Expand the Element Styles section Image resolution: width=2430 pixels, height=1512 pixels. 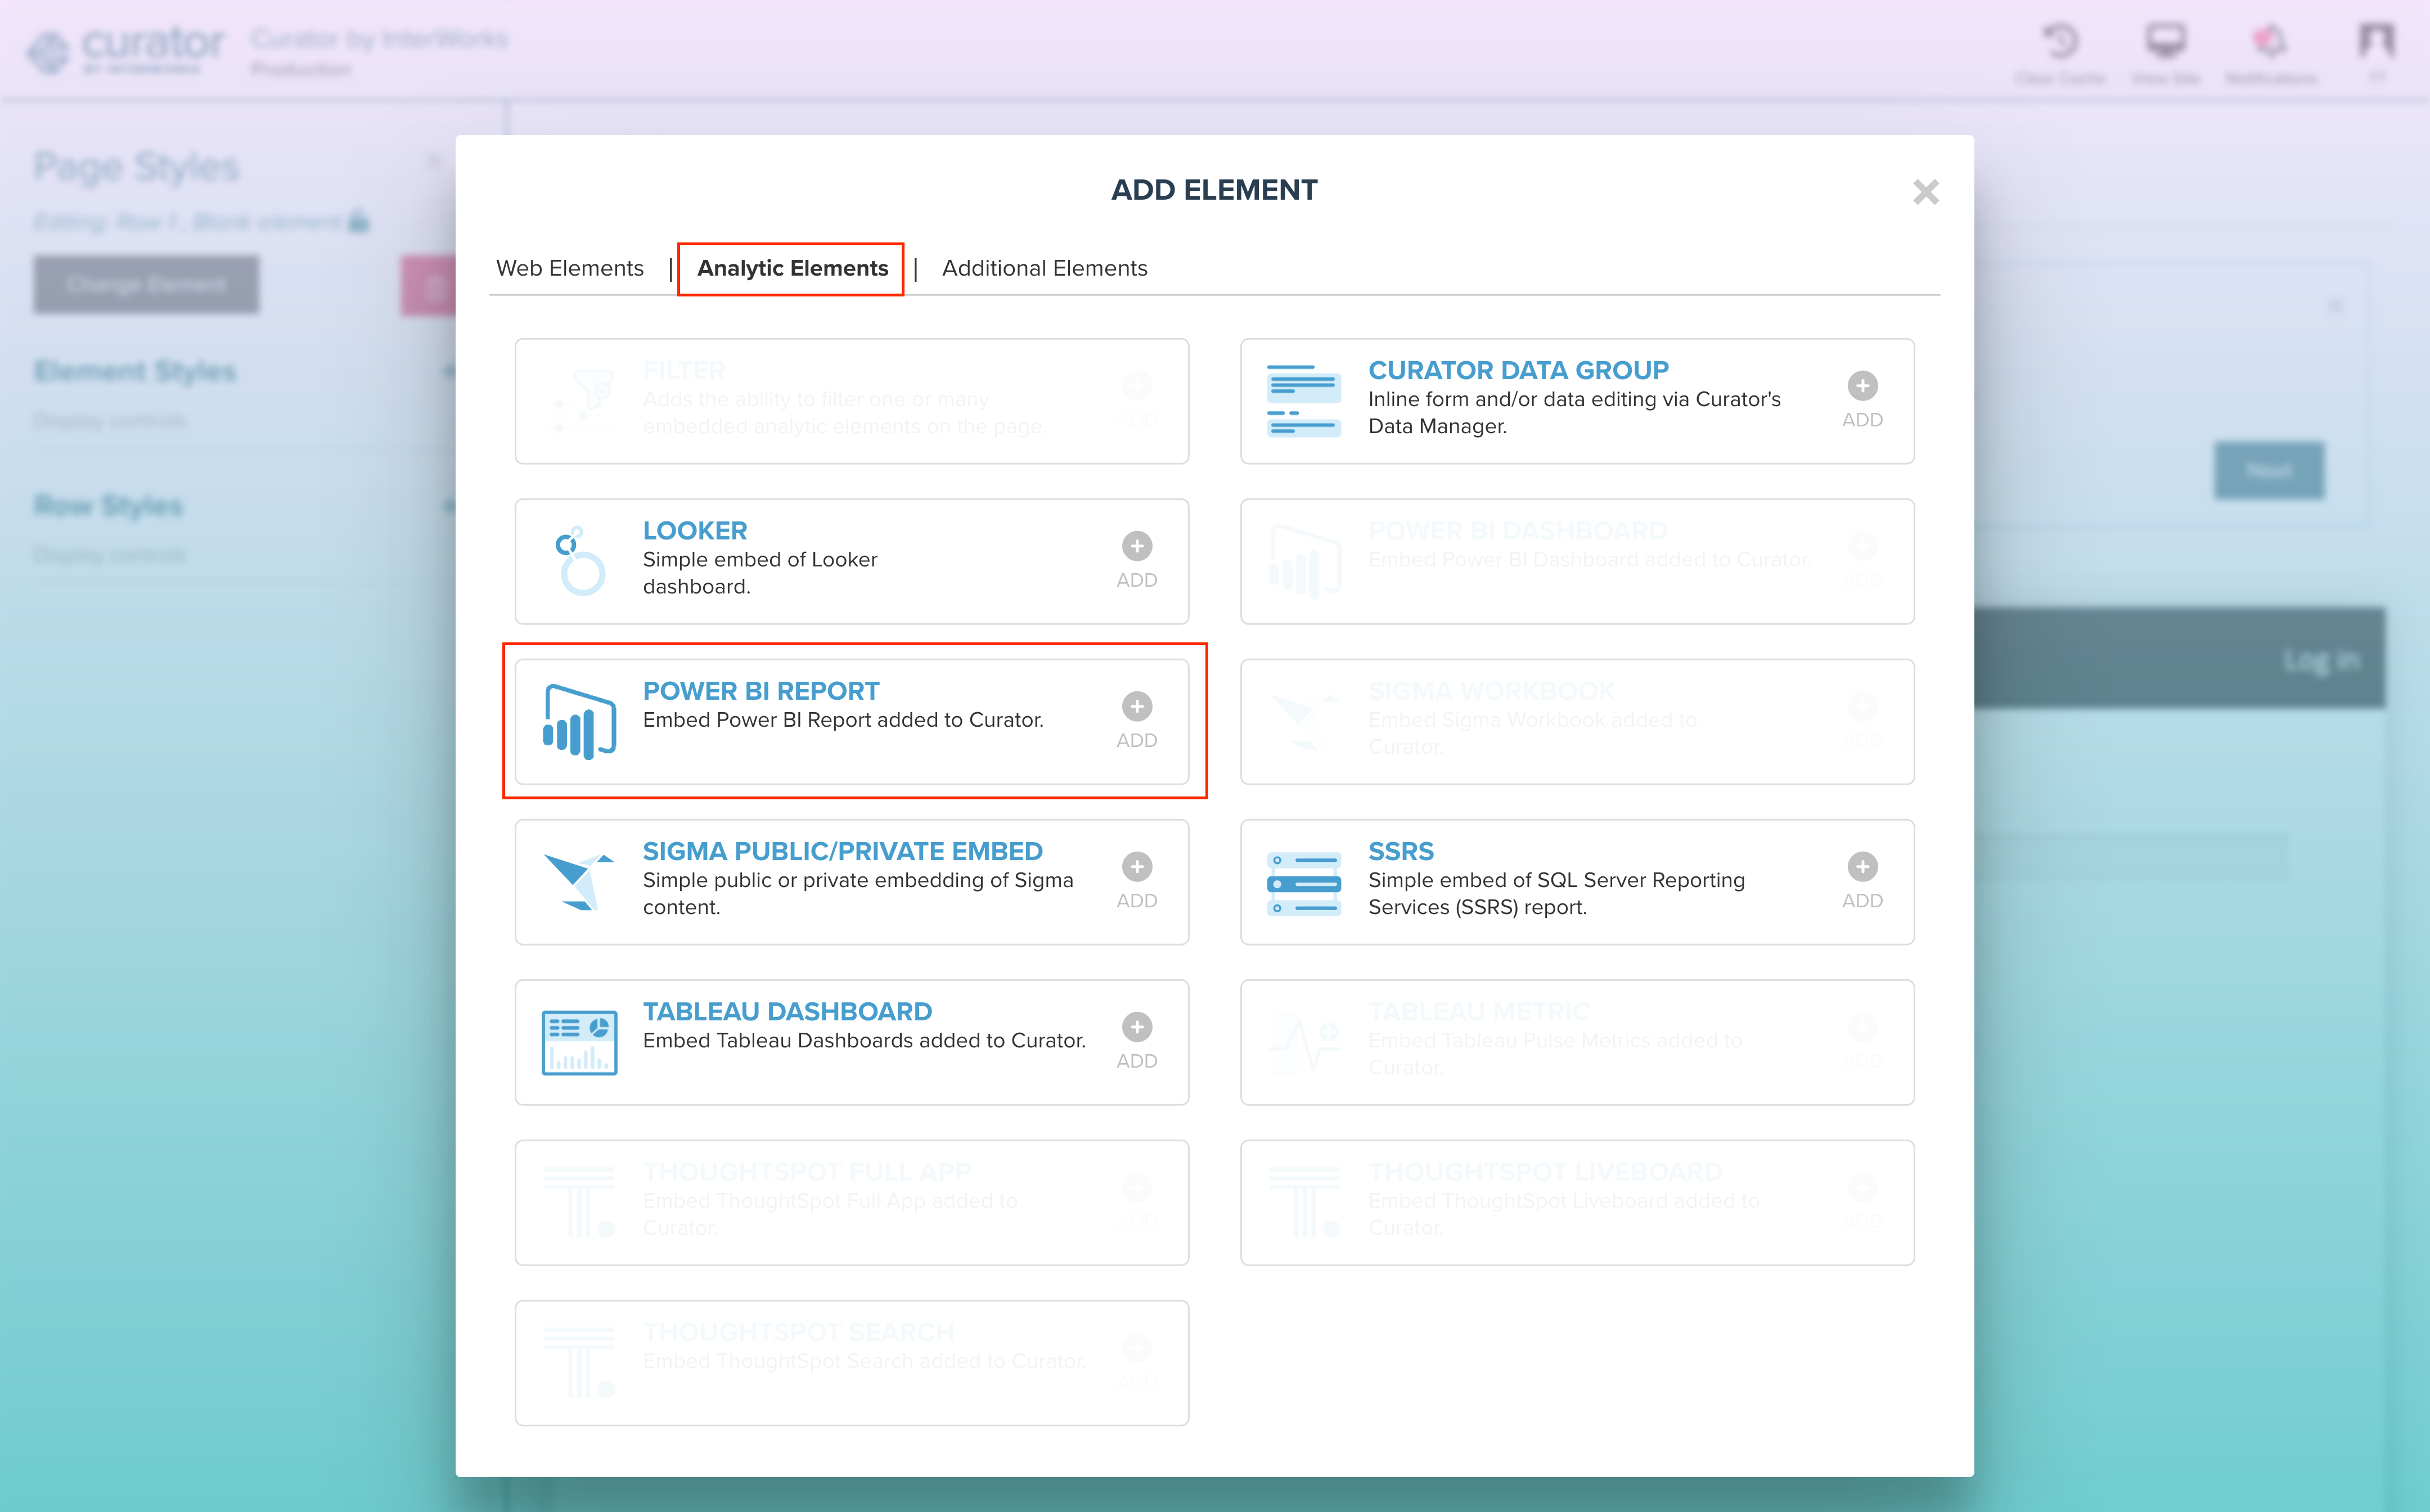(x=448, y=371)
